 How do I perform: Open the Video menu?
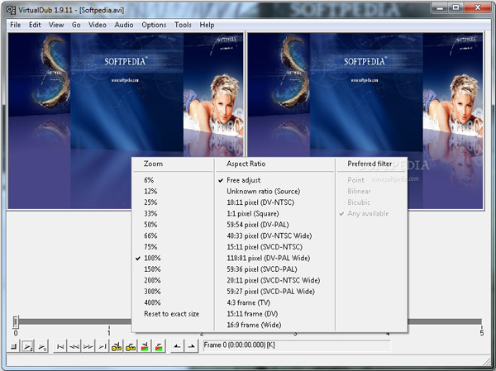coord(97,25)
